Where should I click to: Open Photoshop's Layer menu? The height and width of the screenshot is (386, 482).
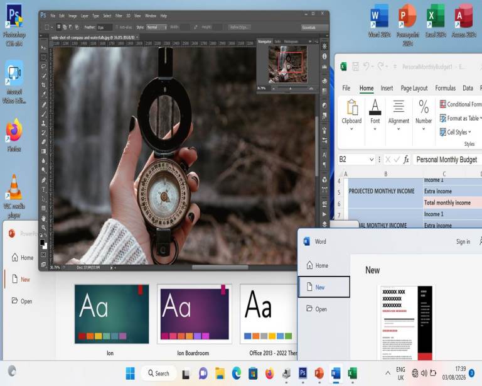coord(85,16)
